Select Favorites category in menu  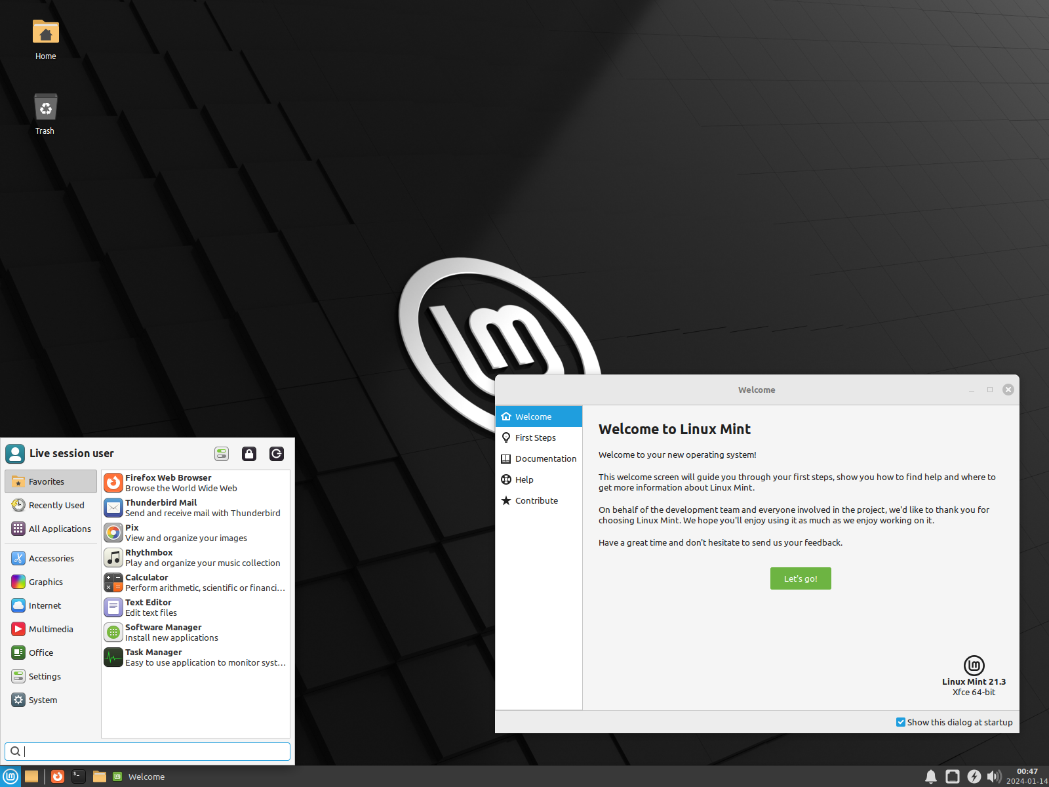coord(51,481)
